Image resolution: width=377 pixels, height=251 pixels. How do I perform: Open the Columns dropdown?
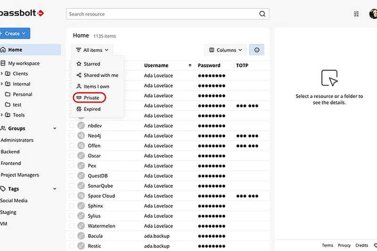pyautogui.click(x=225, y=50)
